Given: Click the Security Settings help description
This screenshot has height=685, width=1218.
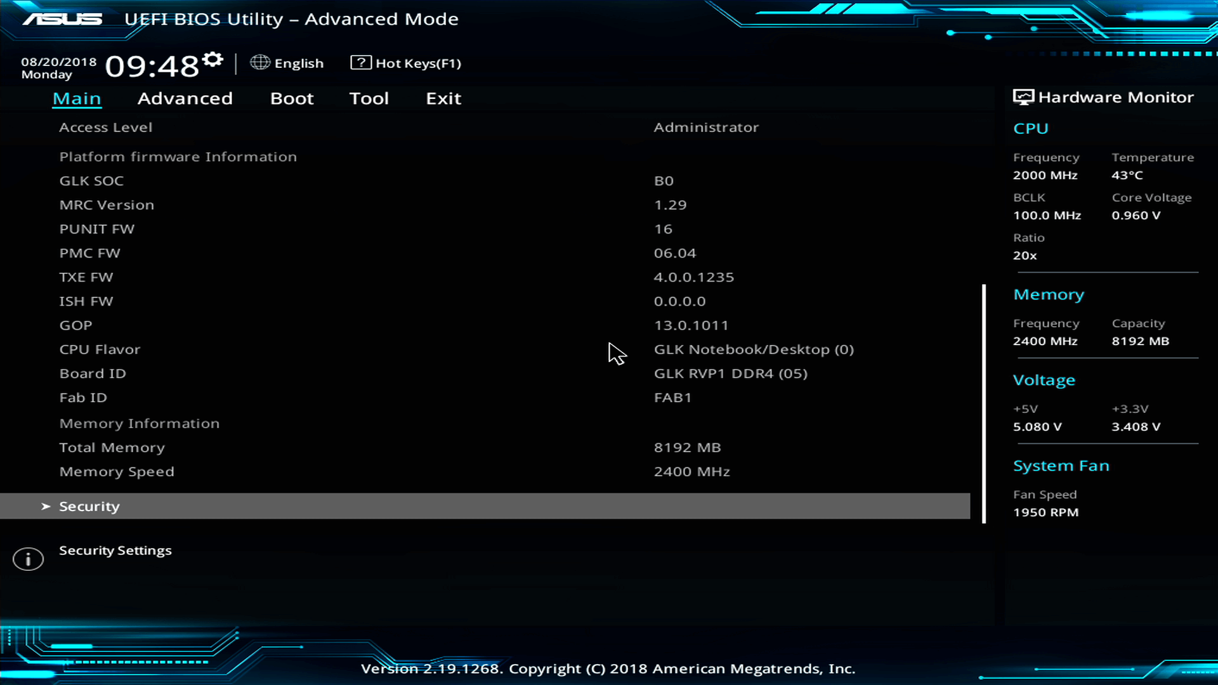Looking at the screenshot, I should tap(115, 551).
